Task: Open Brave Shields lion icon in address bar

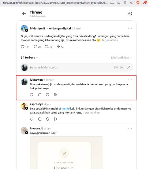Action: tap(138, 3)
